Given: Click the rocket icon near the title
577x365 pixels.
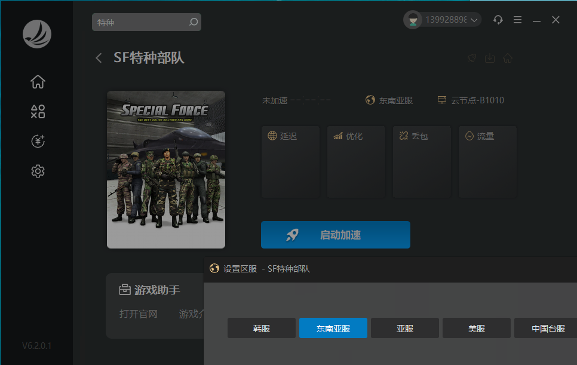Looking at the screenshot, I should (472, 58).
